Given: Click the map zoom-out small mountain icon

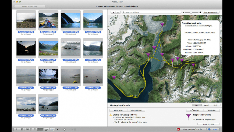Looking at the screenshot, I should click(183, 13).
